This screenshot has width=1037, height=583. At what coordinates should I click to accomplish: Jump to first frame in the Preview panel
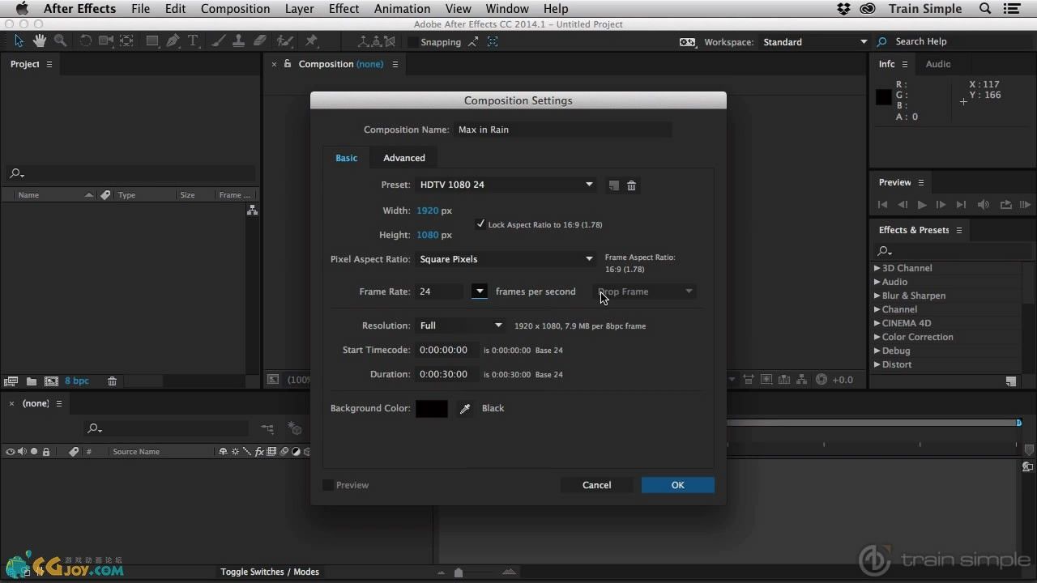point(883,205)
